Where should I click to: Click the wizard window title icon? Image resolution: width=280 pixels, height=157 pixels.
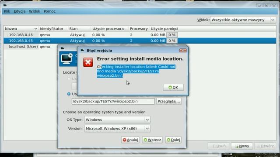coord(62,48)
